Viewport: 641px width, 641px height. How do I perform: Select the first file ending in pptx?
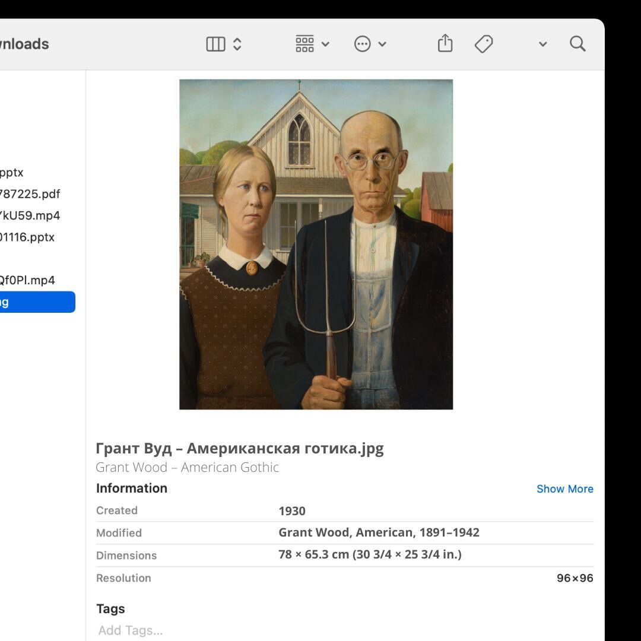click(11, 172)
